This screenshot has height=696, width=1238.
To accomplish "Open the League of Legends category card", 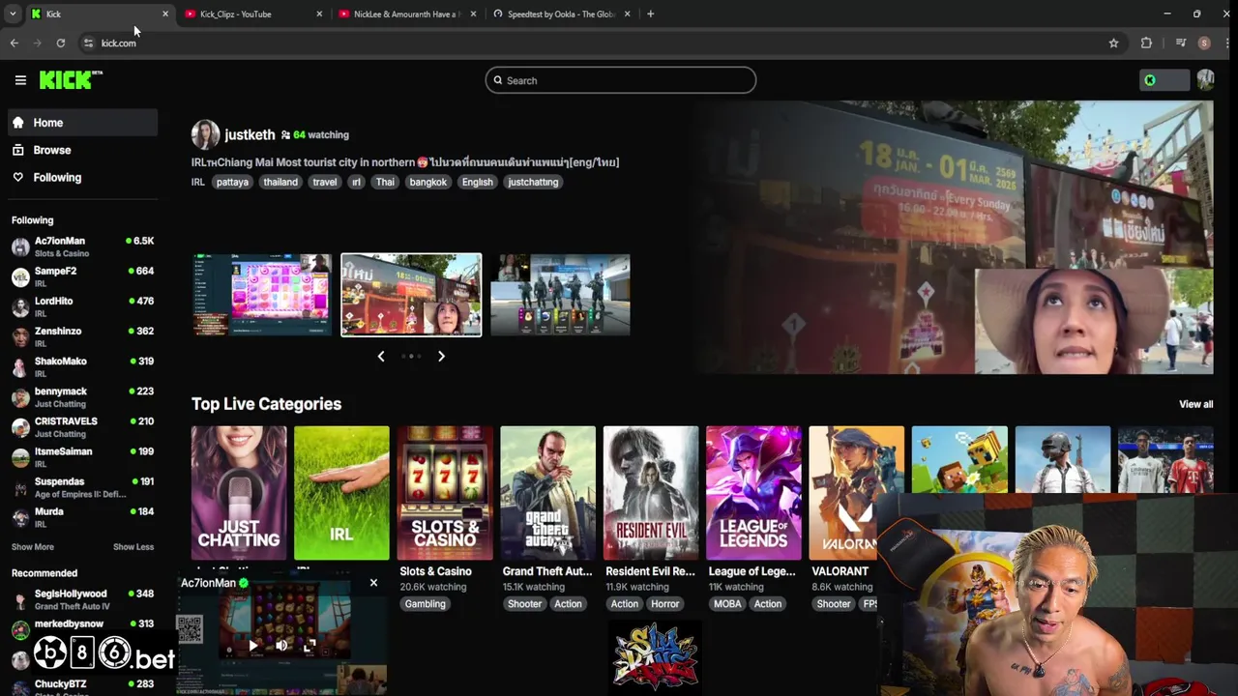I will point(753,493).
